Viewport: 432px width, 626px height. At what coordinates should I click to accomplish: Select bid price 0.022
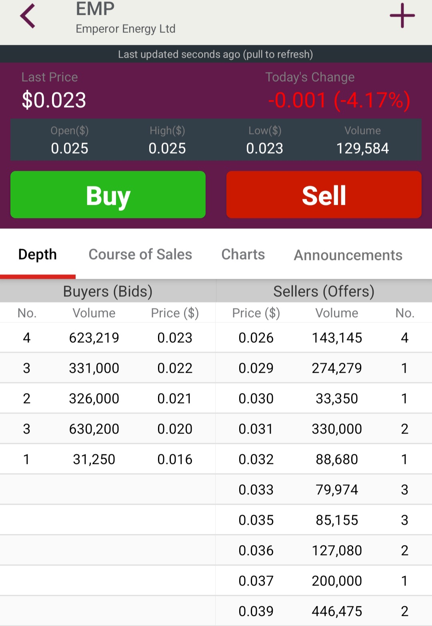175,368
